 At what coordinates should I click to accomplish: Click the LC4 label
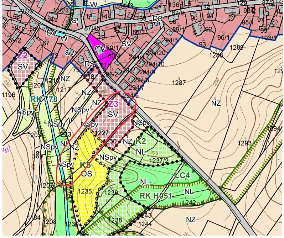pos(182,175)
